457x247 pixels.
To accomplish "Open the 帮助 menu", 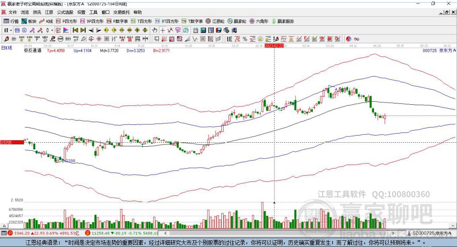I will click(137, 12).
